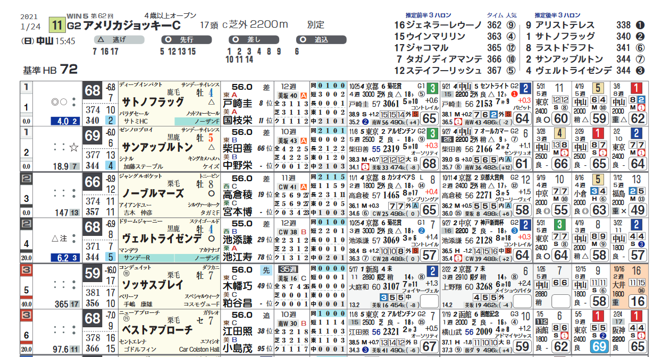This screenshot has height=357, width=670.
Task: Click the 35週 layoff label
Action: (288, 269)
